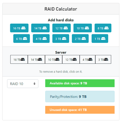The width and height of the screenshot is (124, 124).
Task: Click the Unused disk space 41 TB bar
Action: click(80, 110)
